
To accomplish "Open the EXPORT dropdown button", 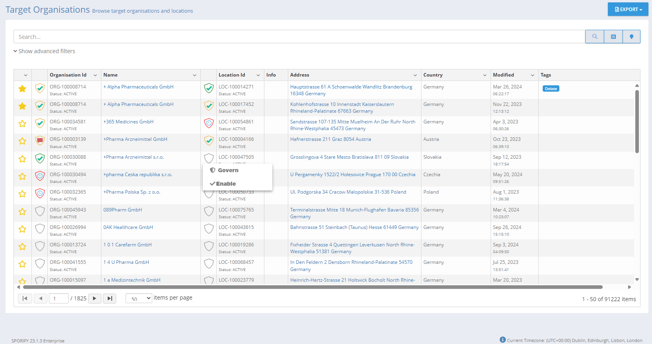I will tap(628, 10).
